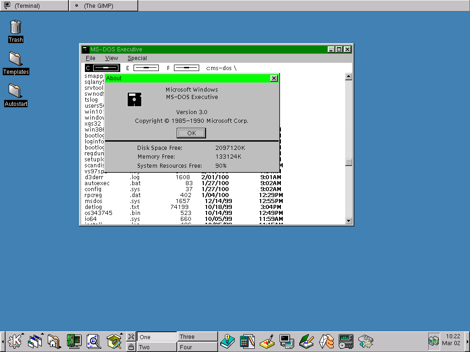This screenshot has width=470, height=352.
Task: Open the home directory folder icon
Action: pyautogui.click(x=54, y=341)
